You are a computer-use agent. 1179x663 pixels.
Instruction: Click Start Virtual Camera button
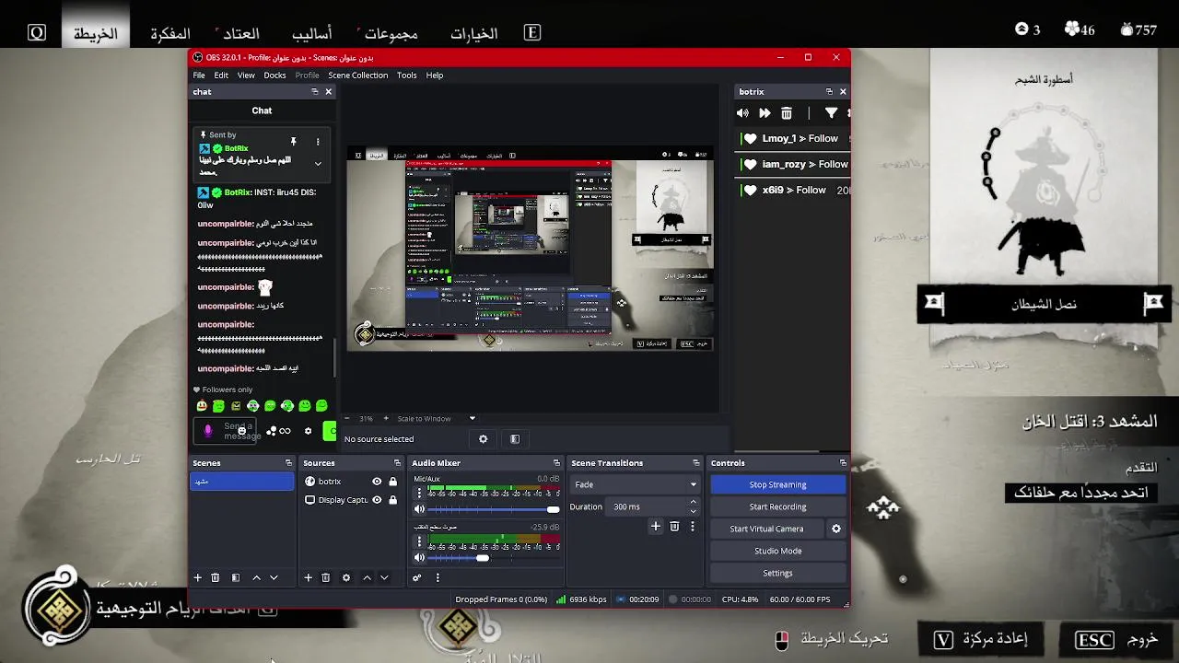[x=766, y=529]
